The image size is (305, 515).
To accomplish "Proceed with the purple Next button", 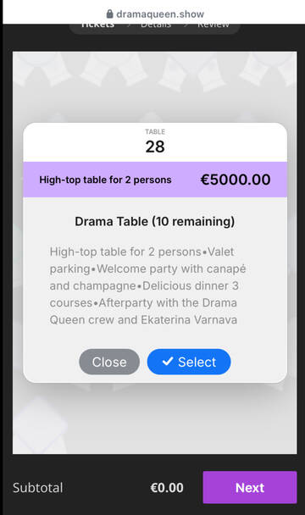I will [250, 487].
